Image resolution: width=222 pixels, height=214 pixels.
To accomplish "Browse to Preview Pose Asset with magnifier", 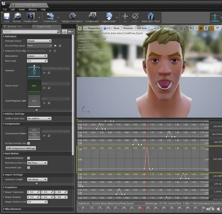I will pos(60,46).
